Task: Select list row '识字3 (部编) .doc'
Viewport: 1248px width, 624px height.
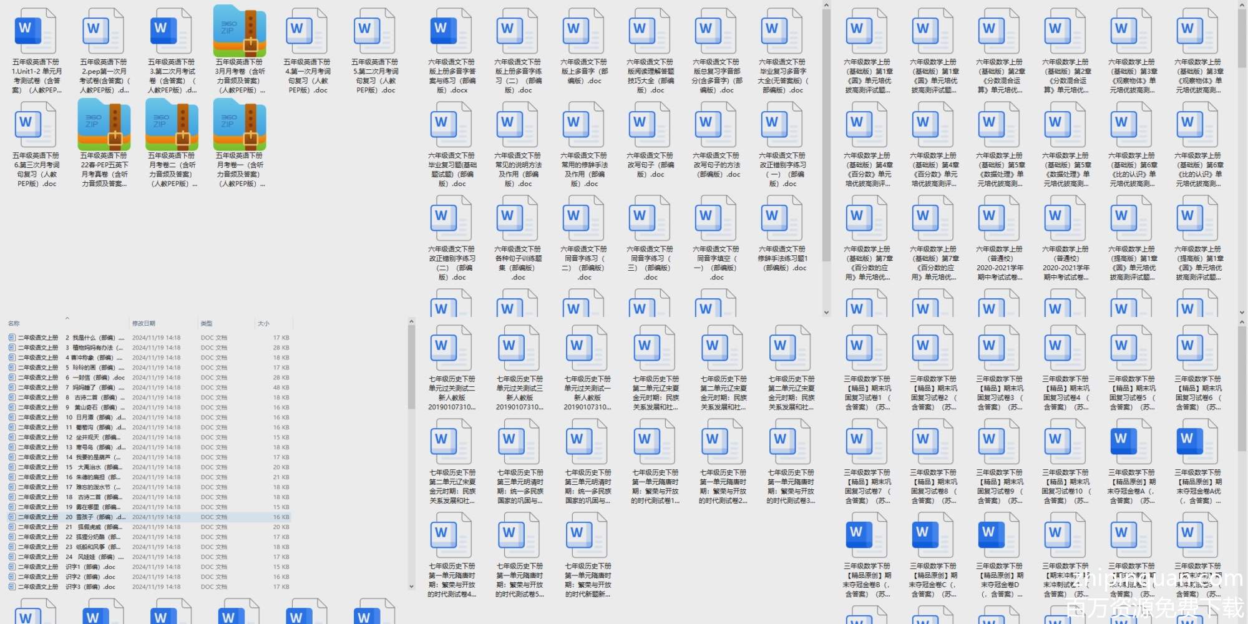Action: pyautogui.click(x=149, y=587)
